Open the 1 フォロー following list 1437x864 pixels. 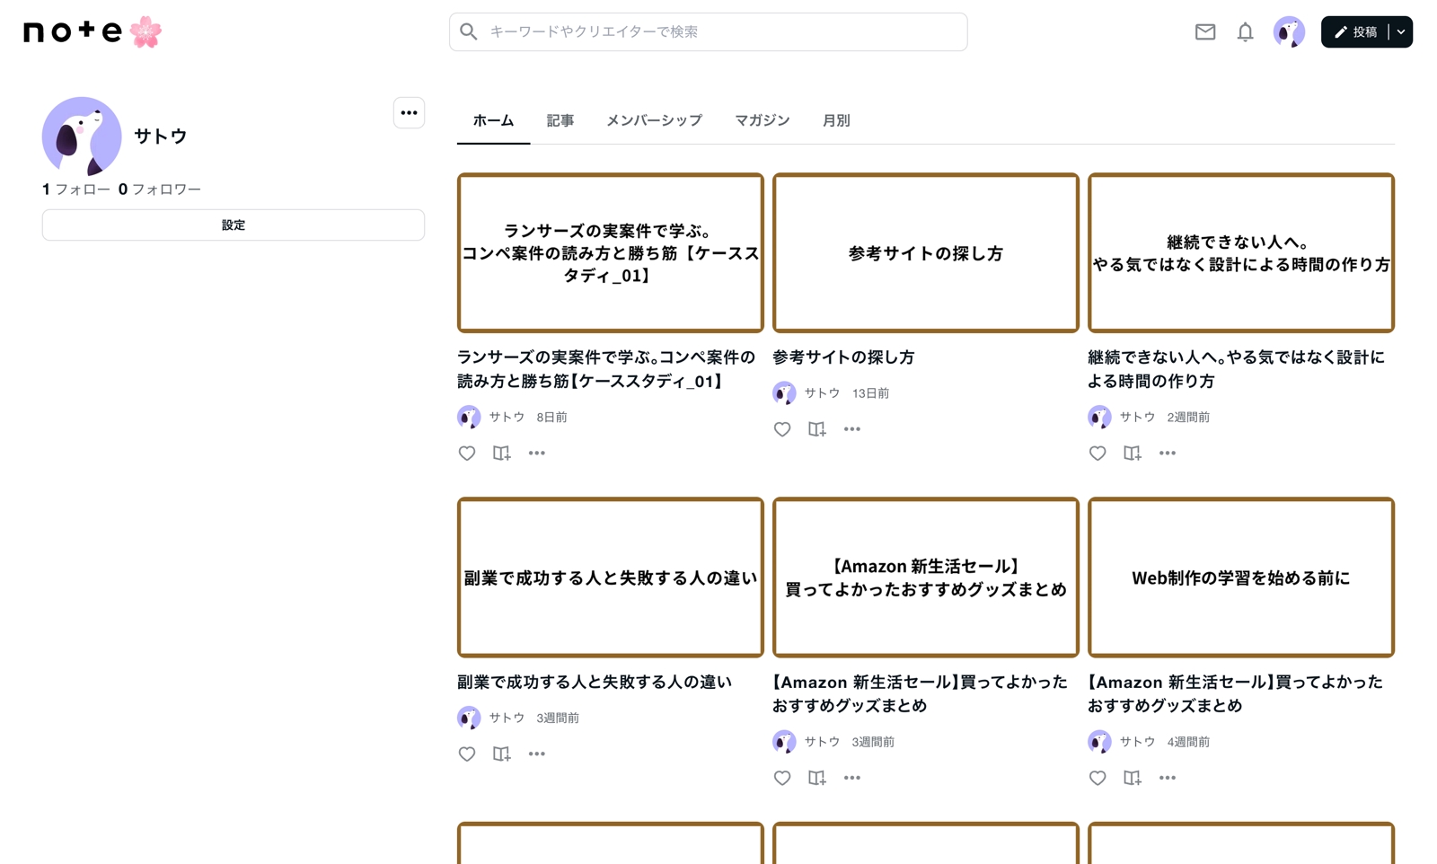[76, 190]
